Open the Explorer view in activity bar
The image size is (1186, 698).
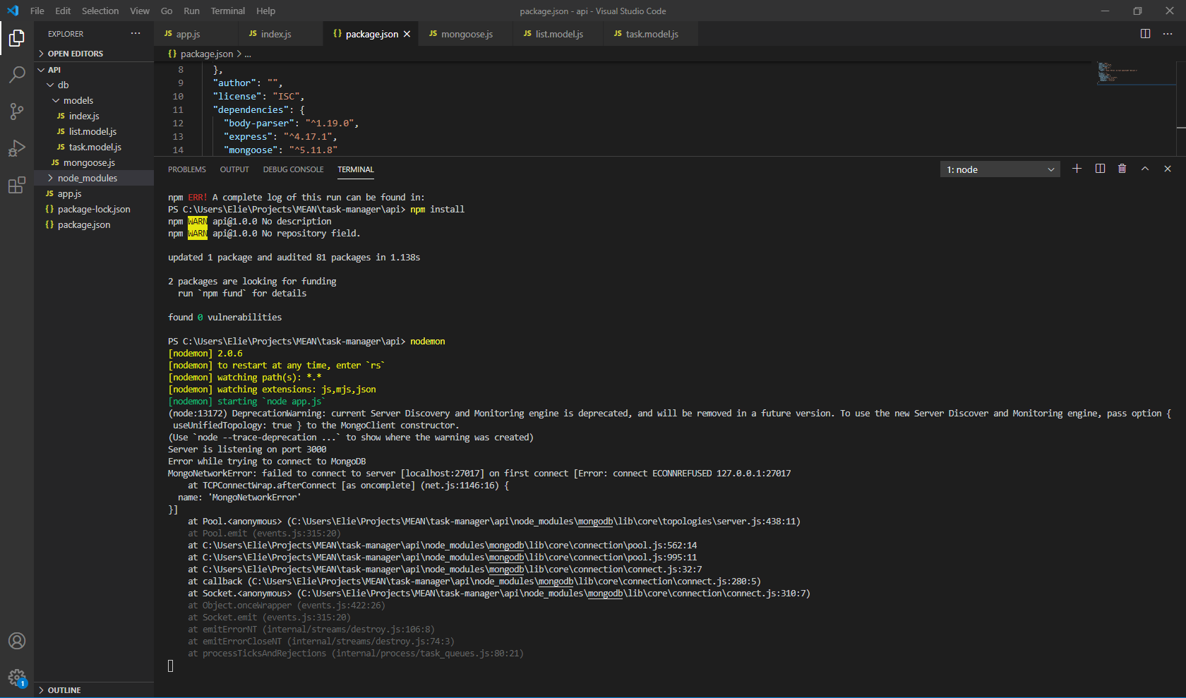tap(17, 38)
